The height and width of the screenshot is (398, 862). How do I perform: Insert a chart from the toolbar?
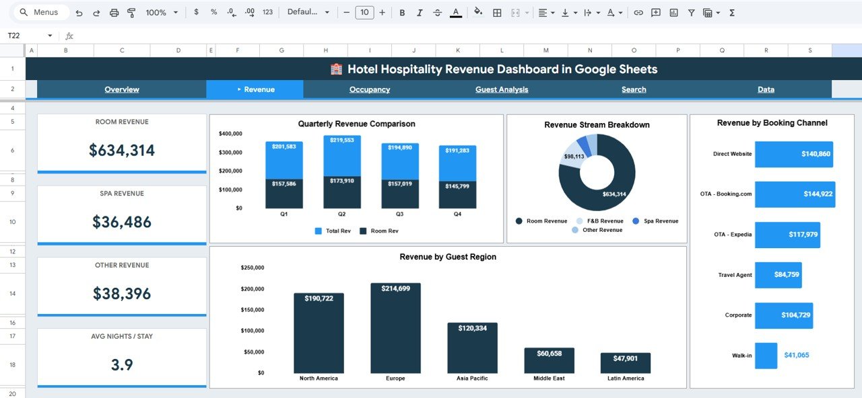673,13
